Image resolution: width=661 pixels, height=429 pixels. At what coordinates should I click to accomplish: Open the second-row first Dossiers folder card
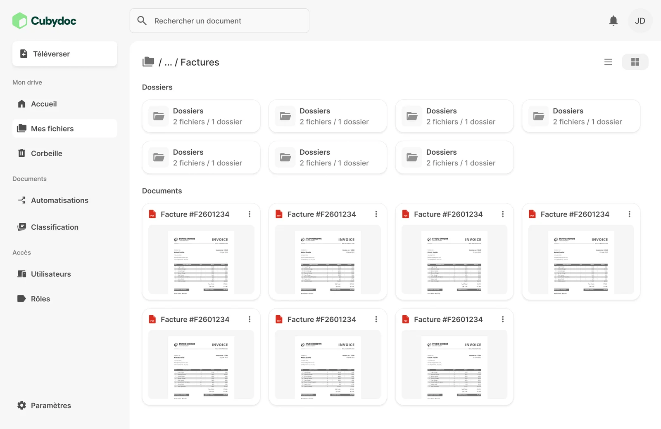click(x=201, y=158)
